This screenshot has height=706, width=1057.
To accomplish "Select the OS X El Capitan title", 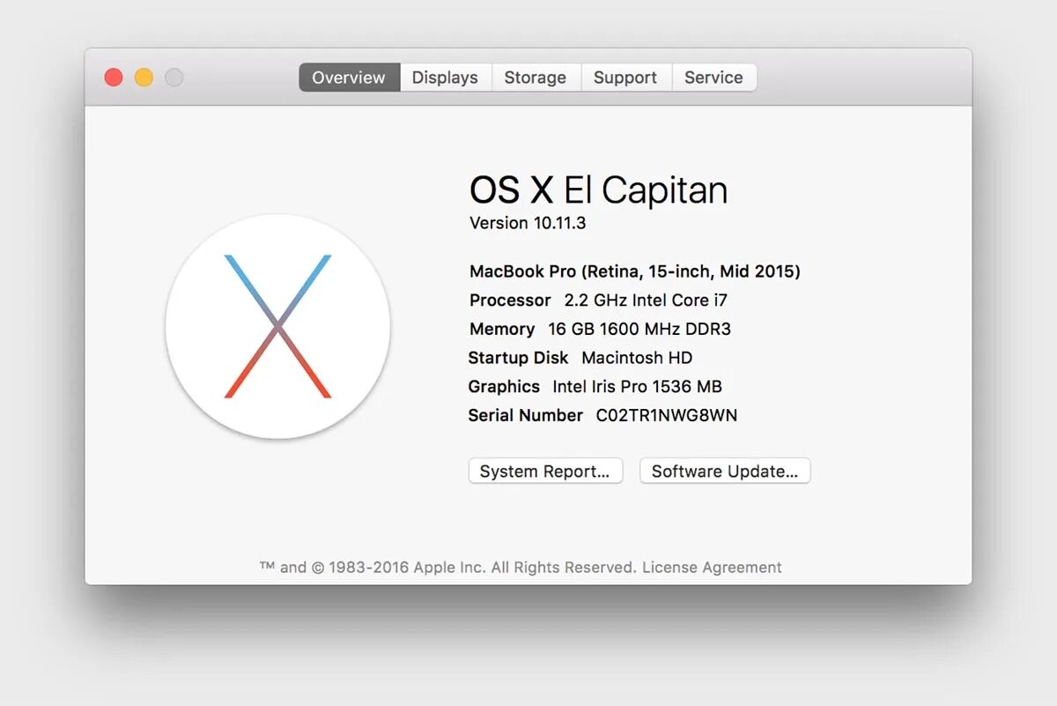I will [599, 190].
